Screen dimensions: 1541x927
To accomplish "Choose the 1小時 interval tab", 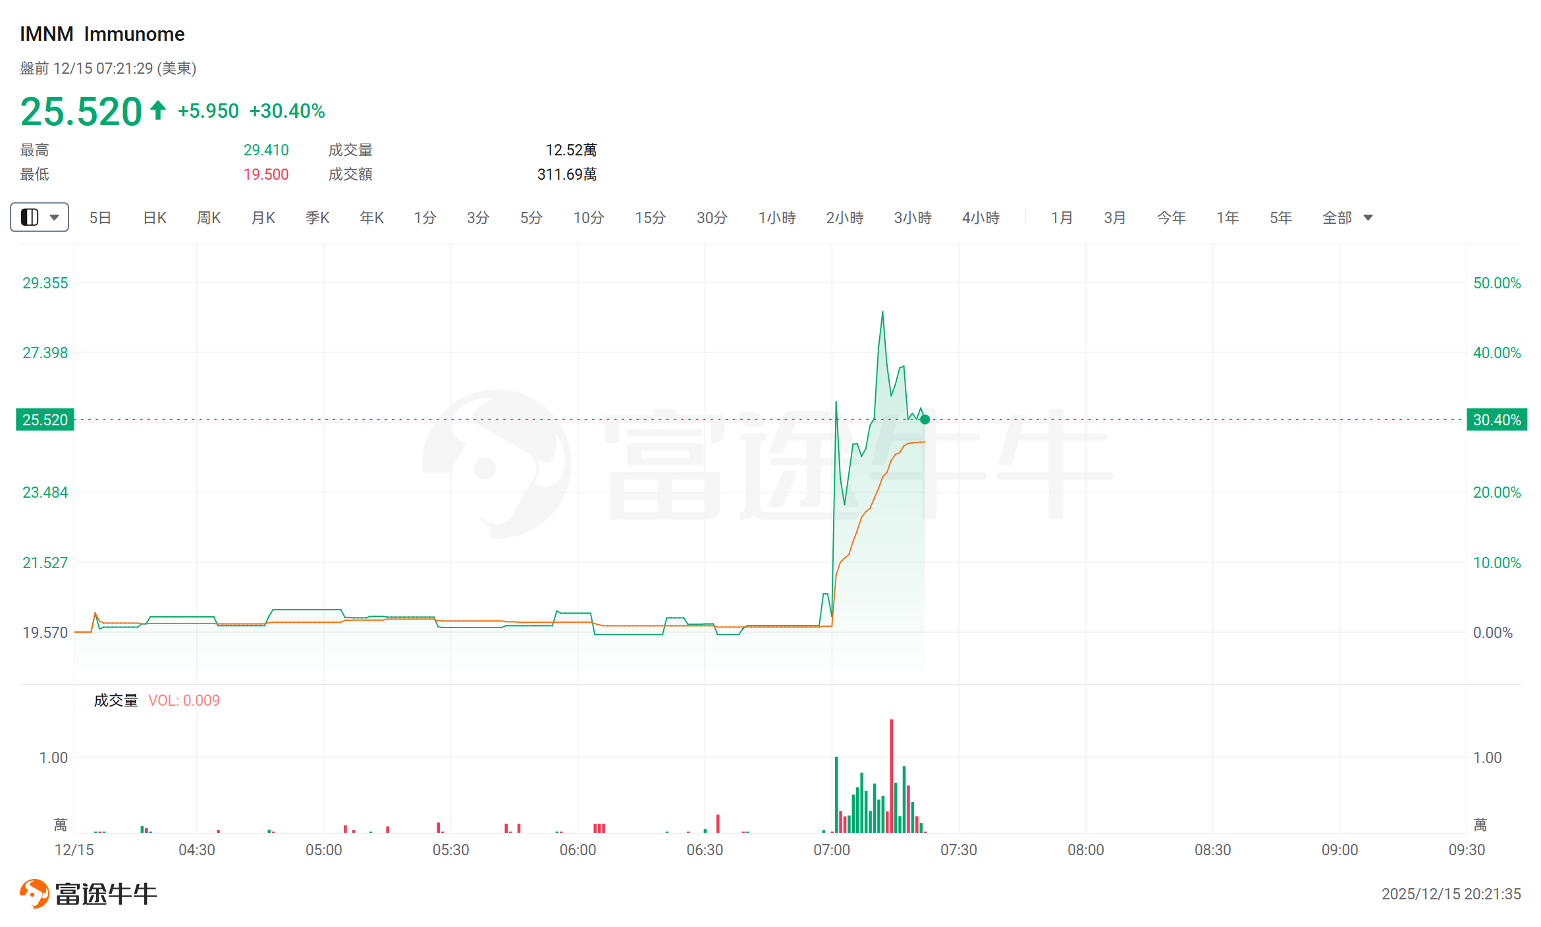I will coord(777,217).
